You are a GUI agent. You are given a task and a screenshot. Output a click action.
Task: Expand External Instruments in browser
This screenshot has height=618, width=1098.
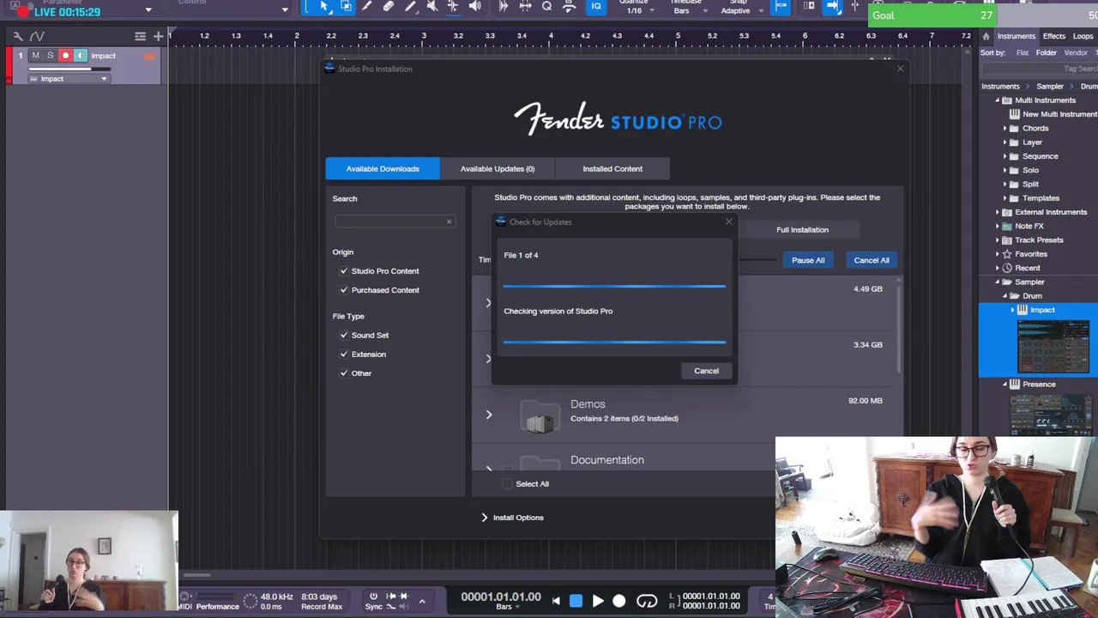998,212
